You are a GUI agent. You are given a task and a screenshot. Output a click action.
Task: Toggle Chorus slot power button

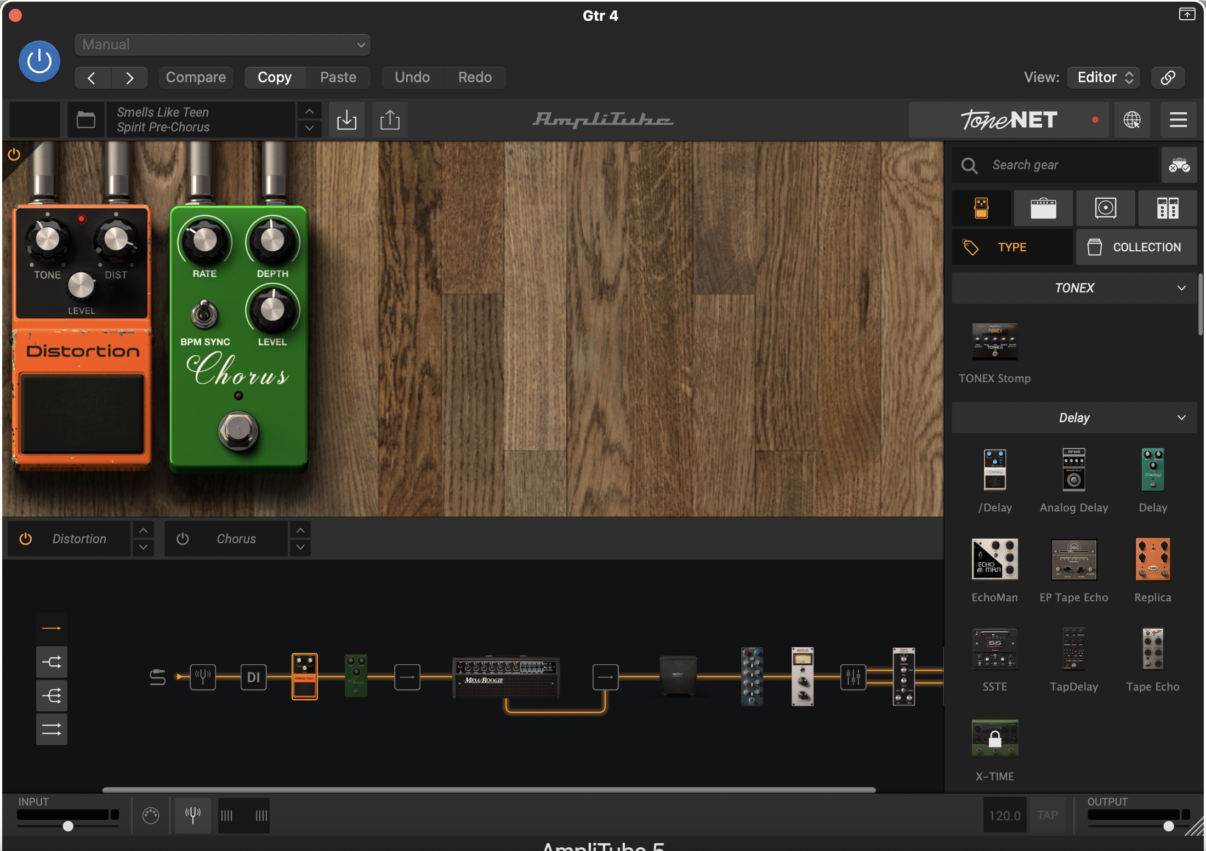pos(183,539)
